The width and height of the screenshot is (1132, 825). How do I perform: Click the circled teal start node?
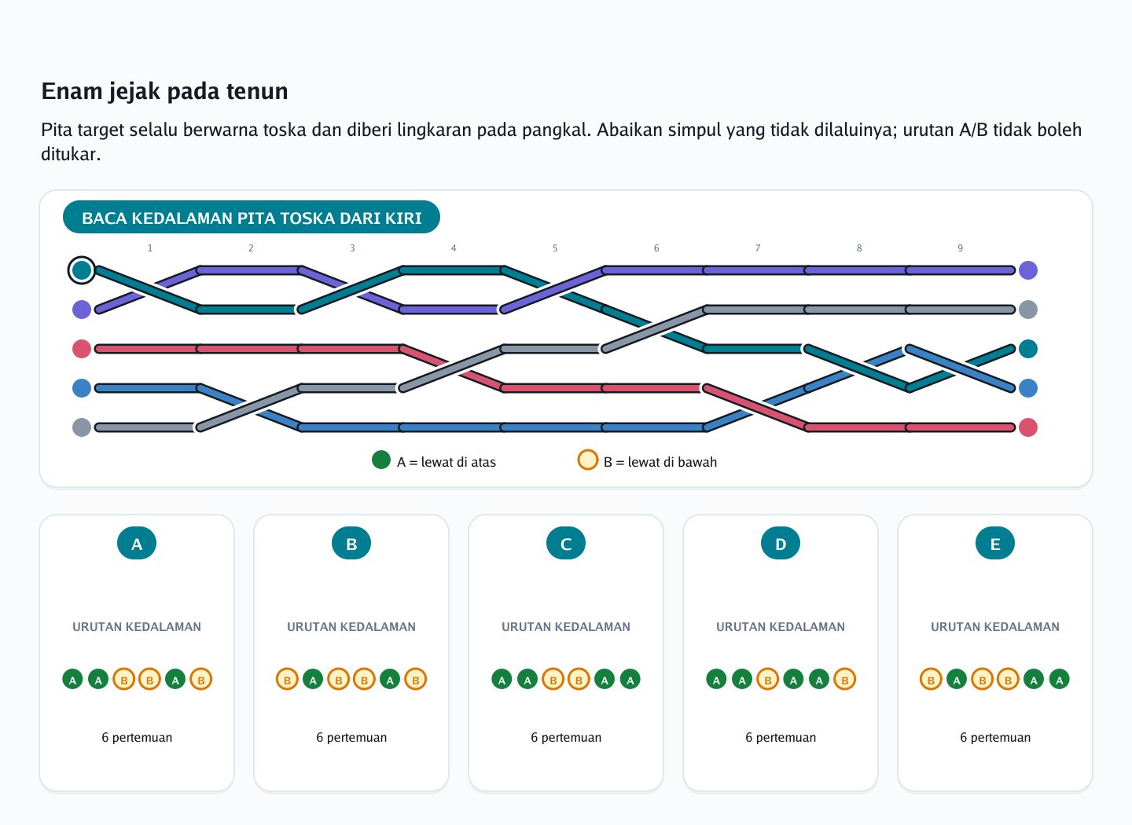[x=82, y=270]
